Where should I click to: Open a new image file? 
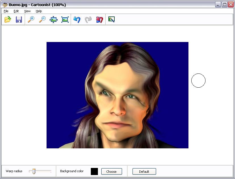click(7, 19)
